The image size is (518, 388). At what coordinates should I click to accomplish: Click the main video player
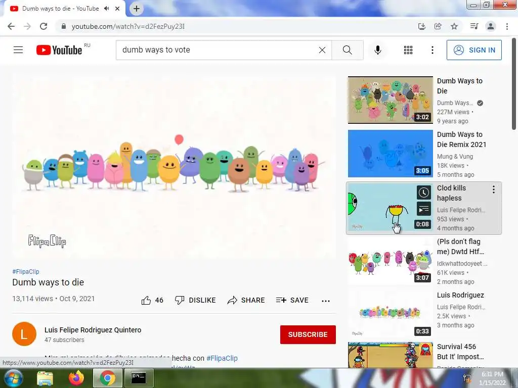click(174, 168)
